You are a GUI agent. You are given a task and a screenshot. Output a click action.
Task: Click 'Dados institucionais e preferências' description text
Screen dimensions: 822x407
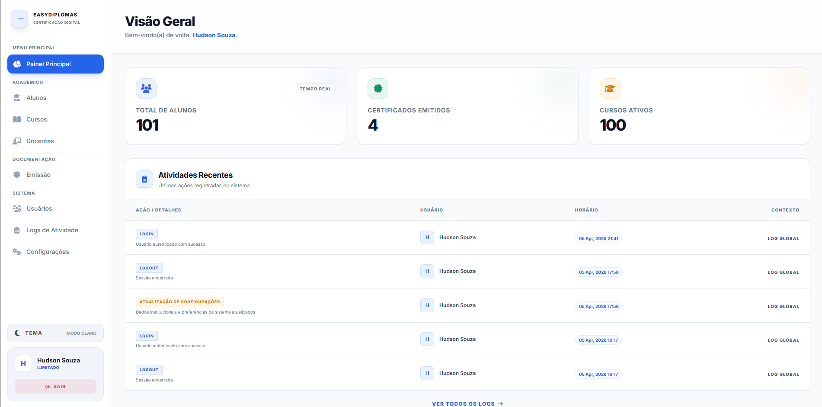(195, 312)
